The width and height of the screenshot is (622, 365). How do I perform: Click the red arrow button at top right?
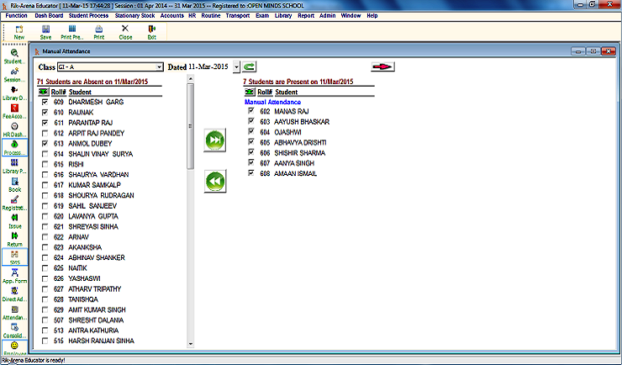(x=384, y=66)
